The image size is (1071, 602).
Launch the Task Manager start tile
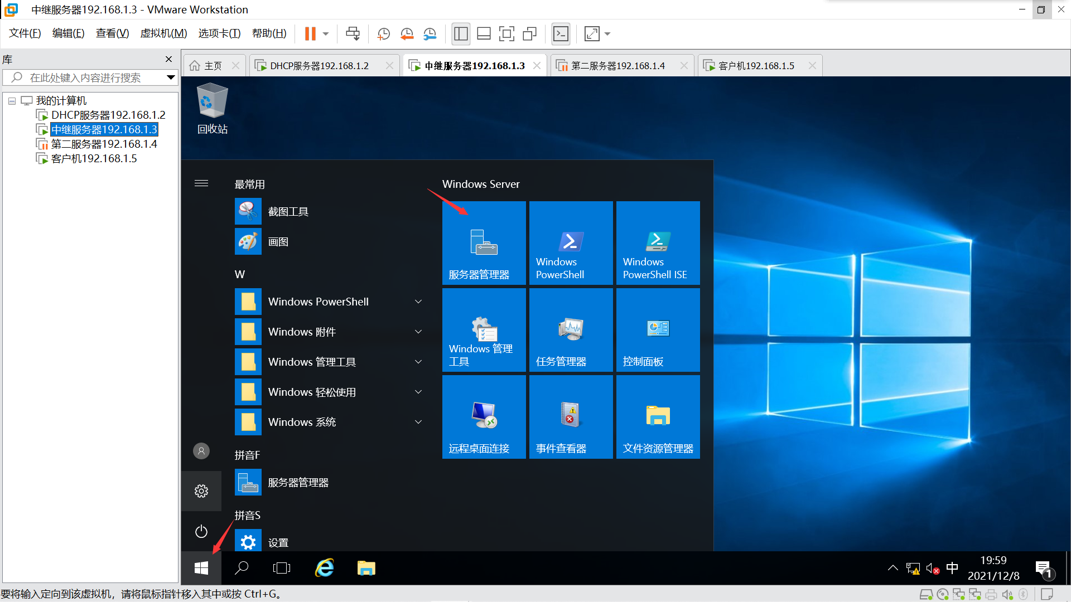click(x=571, y=330)
